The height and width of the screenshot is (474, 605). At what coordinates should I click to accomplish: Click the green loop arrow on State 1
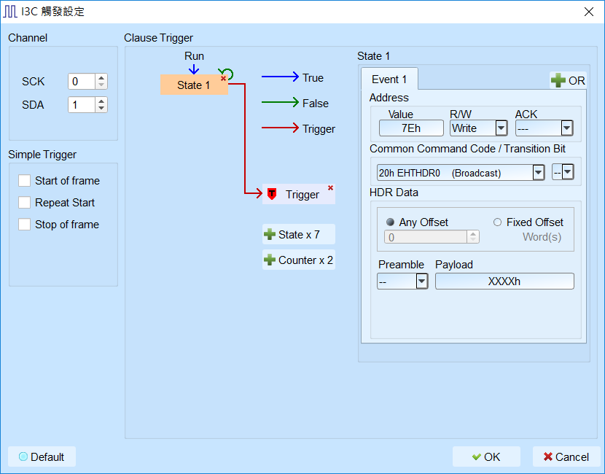(x=228, y=74)
